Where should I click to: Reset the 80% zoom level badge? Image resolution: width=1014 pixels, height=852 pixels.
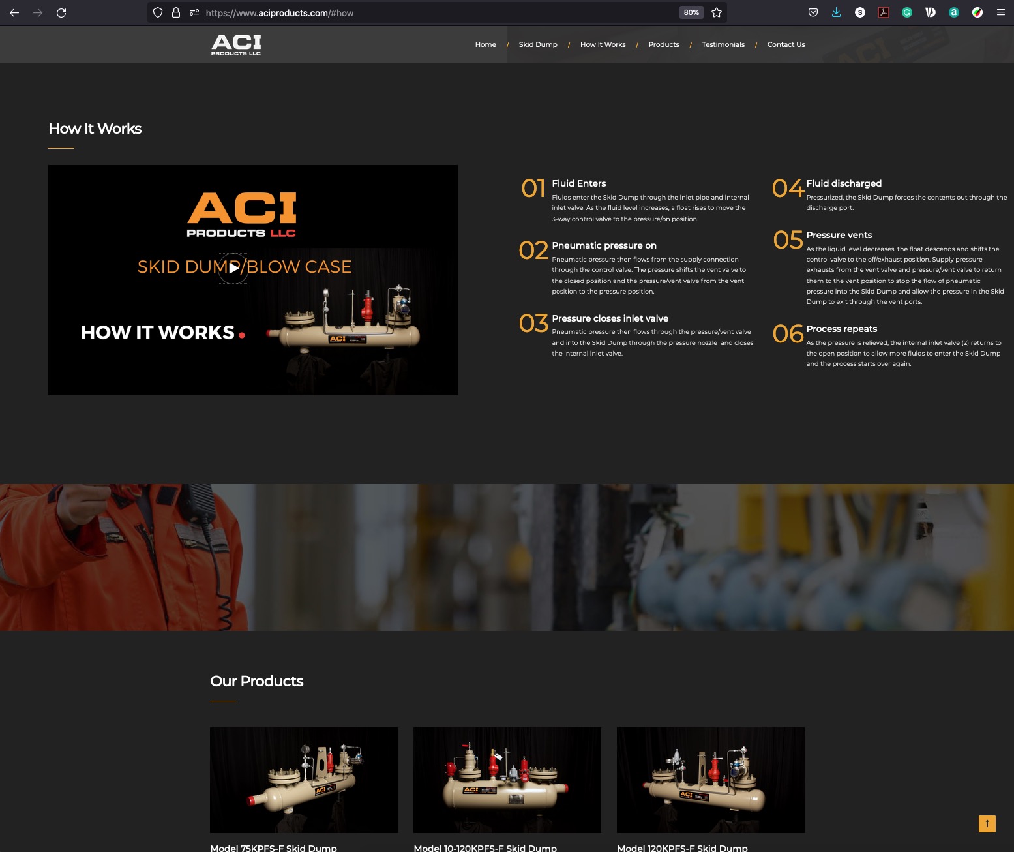tap(691, 12)
